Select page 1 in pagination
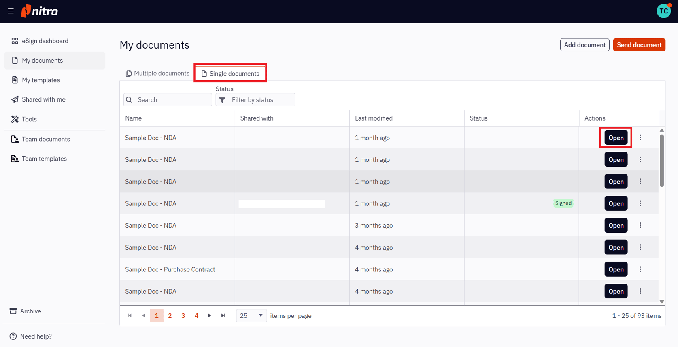Screen dimensions: 678x347 tap(157, 315)
